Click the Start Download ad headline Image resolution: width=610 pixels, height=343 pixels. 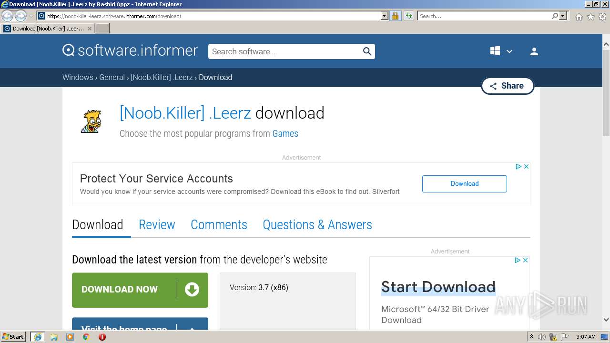[438, 287]
